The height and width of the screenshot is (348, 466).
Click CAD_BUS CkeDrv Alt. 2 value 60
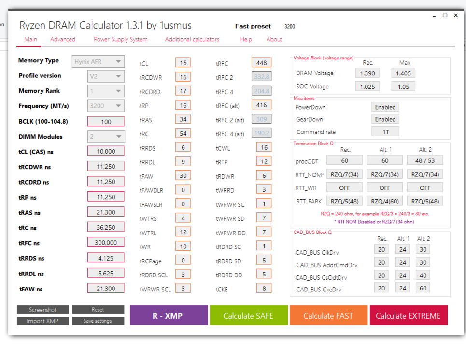tap(423, 288)
